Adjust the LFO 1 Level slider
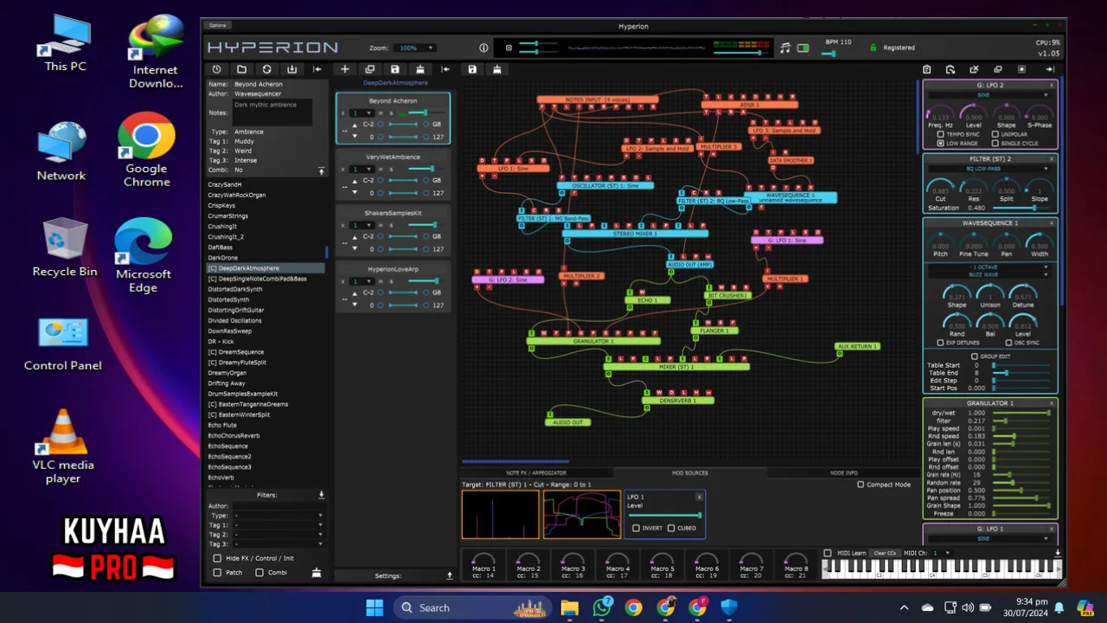This screenshot has height=623, width=1107. click(664, 516)
